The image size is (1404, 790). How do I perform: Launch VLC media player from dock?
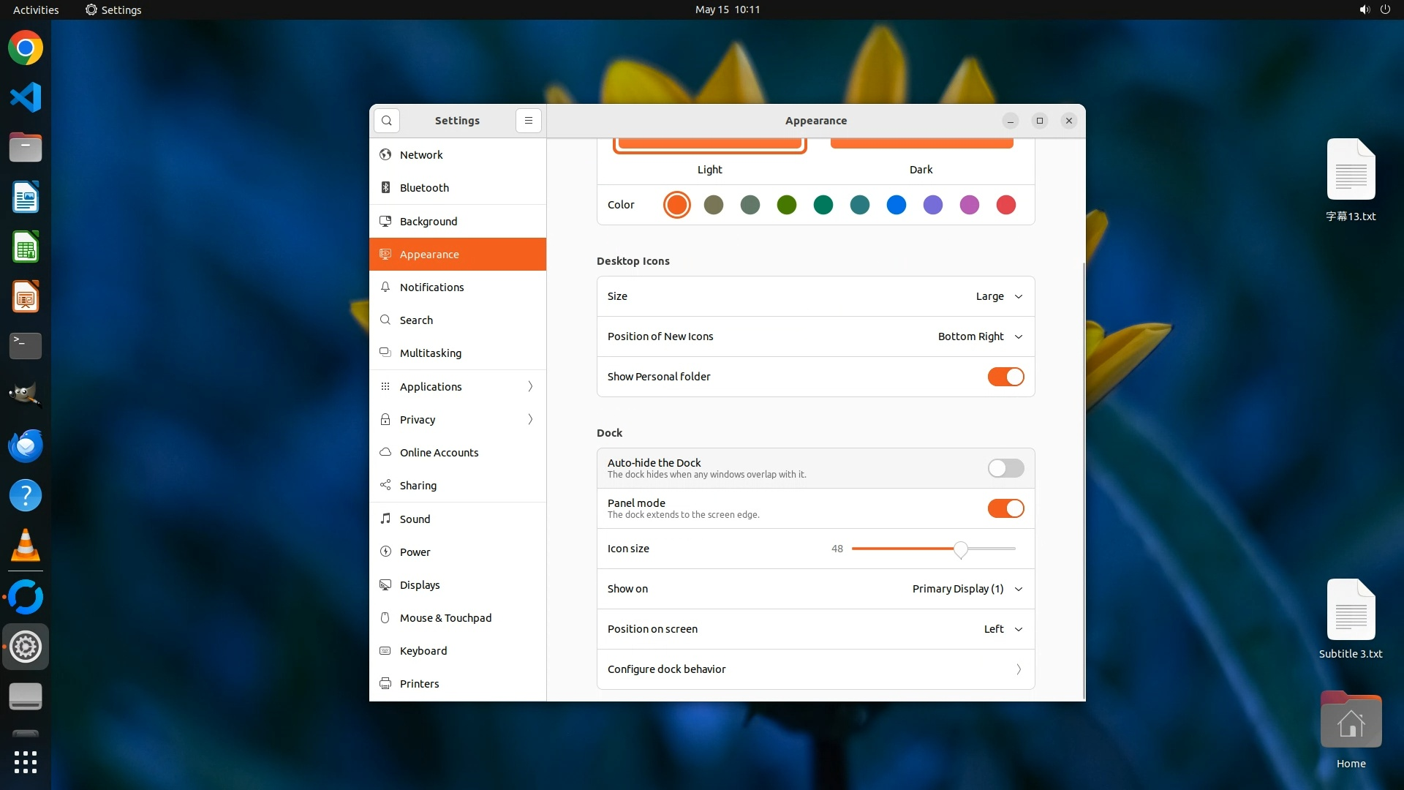[x=26, y=546]
